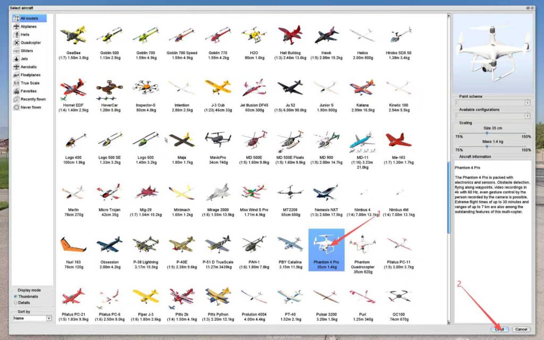Screen dimensions: 544x340
Task: Select Airplanes in the category list
Action: 28,27
